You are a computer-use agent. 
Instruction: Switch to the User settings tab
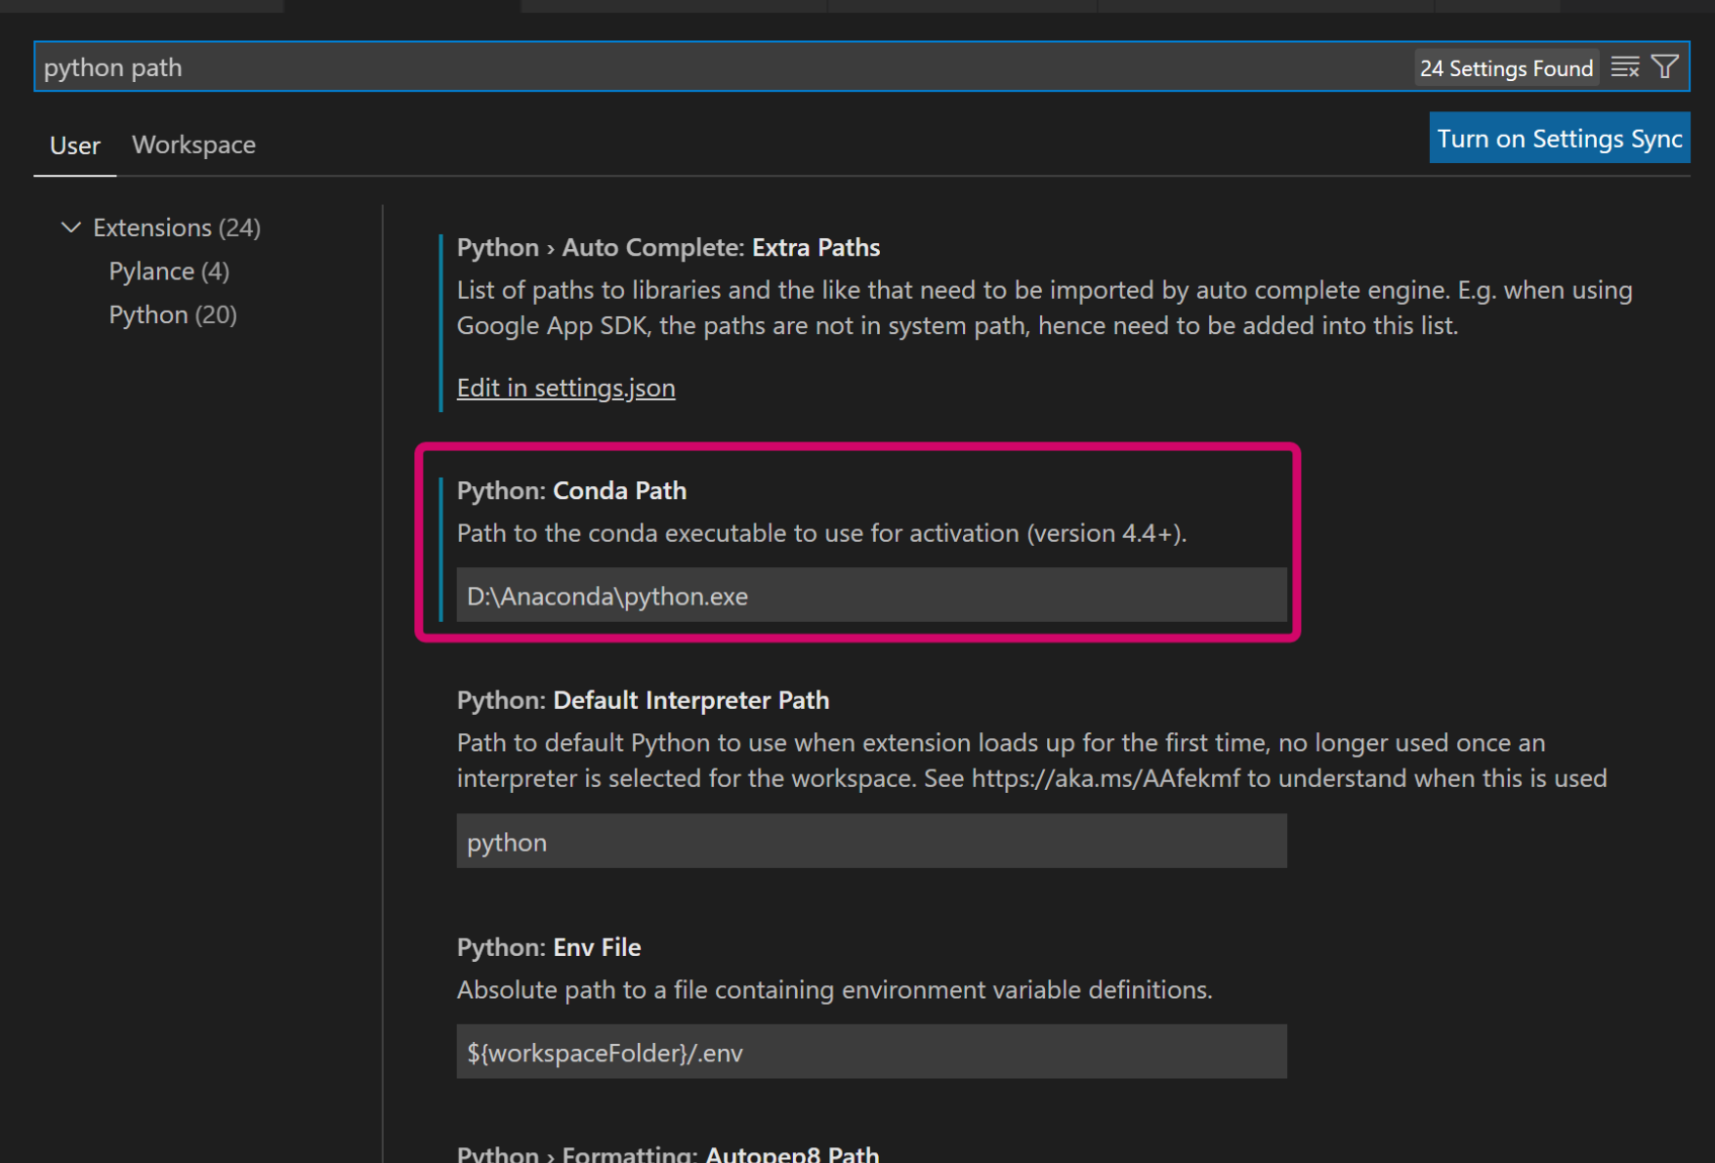click(75, 145)
